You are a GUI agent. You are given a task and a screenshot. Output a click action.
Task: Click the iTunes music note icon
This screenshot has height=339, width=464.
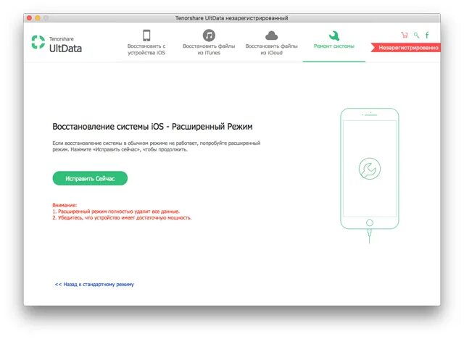tap(209, 35)
